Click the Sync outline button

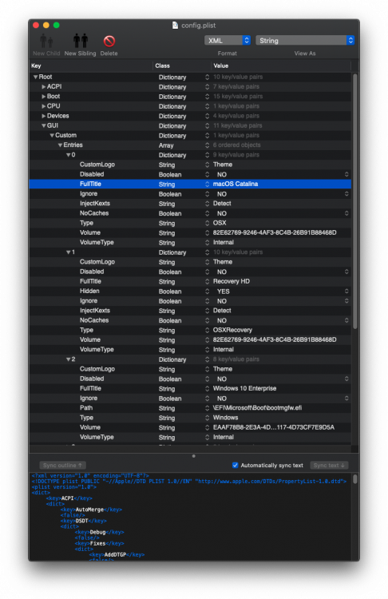(62, 466)
